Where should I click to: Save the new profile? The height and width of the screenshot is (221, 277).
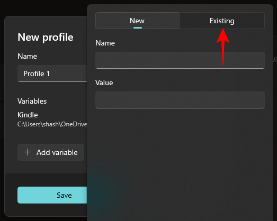(52, 195)
